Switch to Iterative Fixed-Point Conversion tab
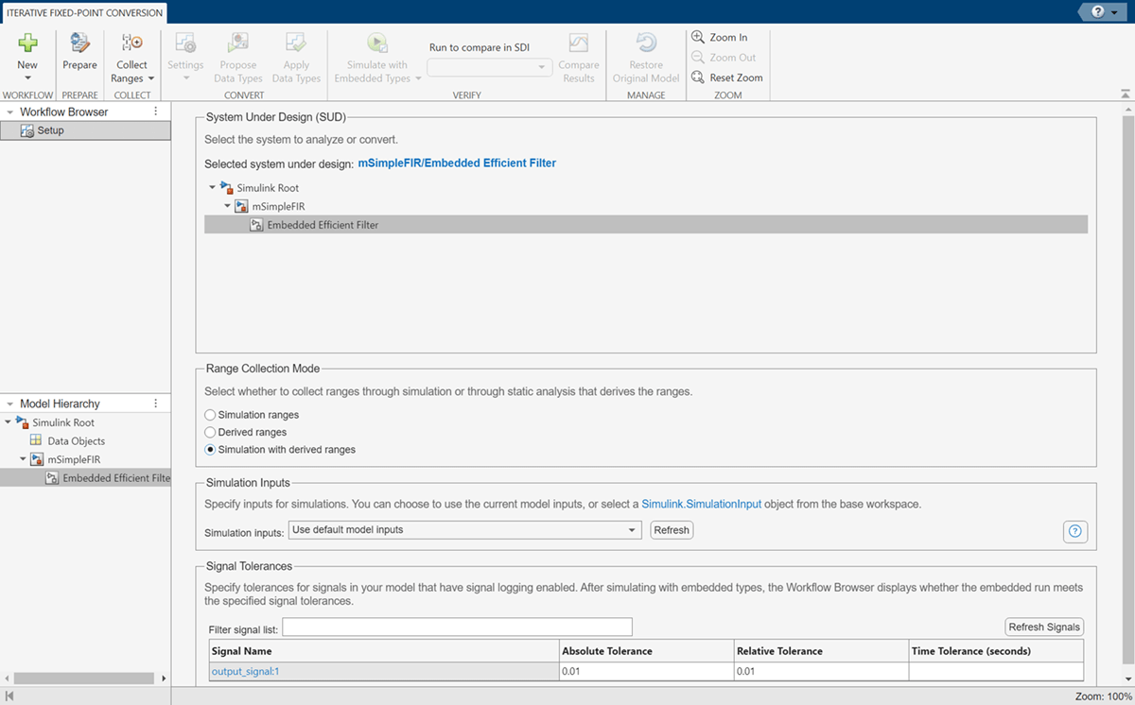 [x=85, y=13]
